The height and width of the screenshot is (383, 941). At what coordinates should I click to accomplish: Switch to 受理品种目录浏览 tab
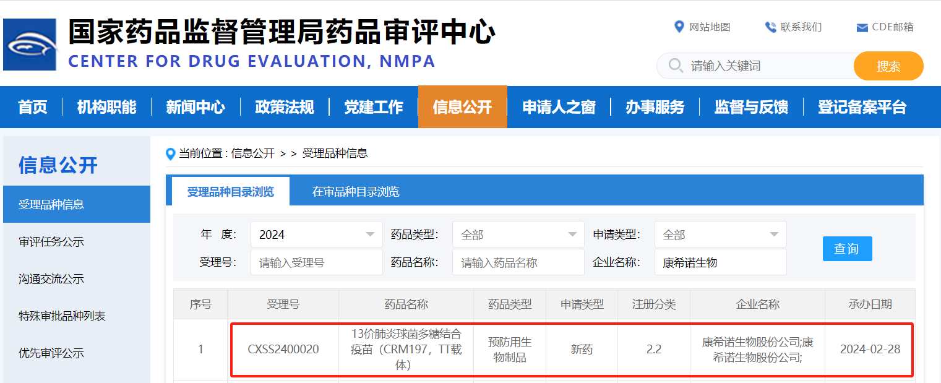point(230,191)
